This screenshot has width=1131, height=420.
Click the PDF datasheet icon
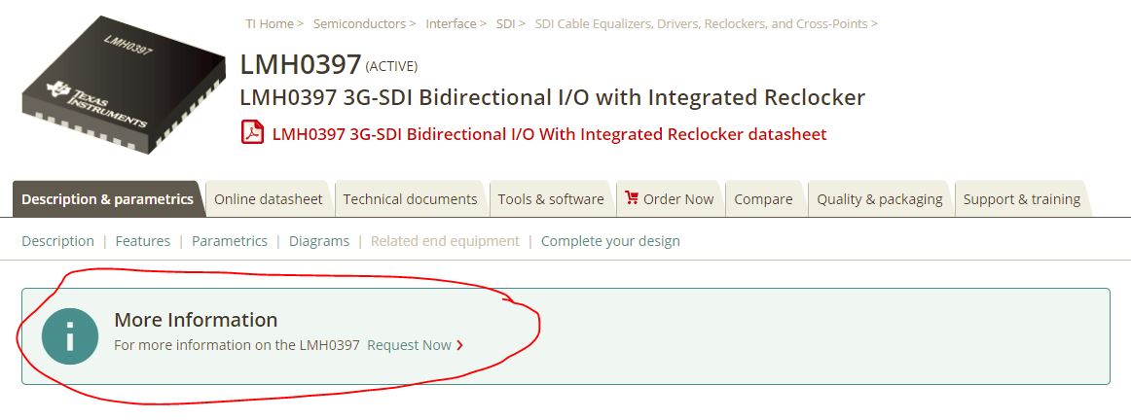click(x=253, y=133)
